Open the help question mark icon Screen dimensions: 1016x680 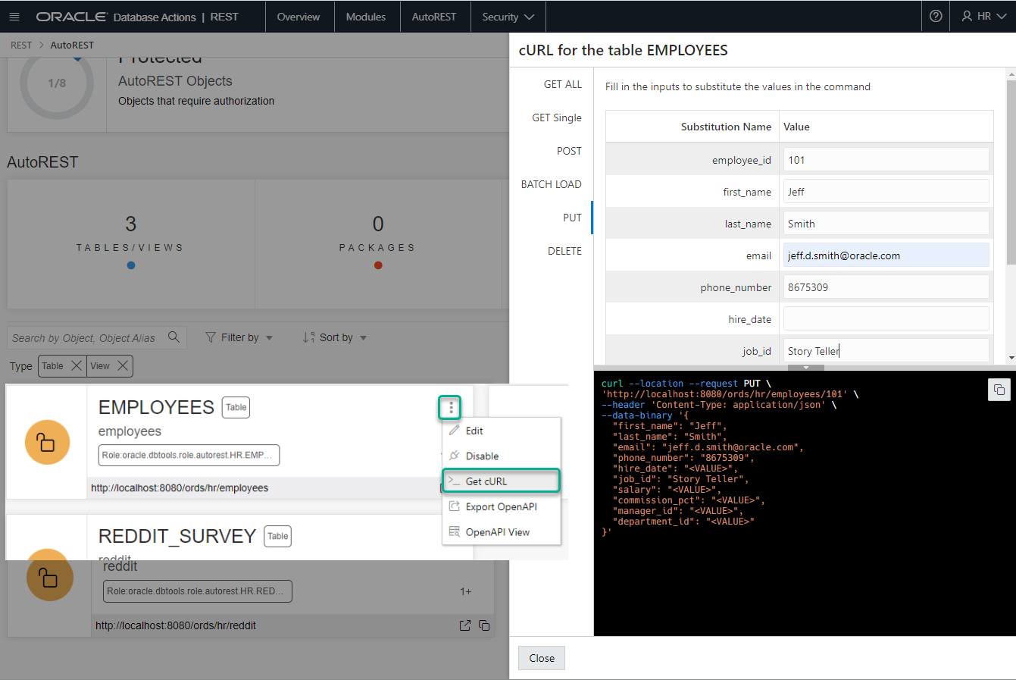pos(936,16)
